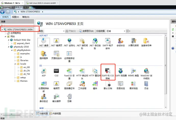This screenshot has height=120, width=176.
Task: Click the back navigation arrow button
Action: click(3, 12)
